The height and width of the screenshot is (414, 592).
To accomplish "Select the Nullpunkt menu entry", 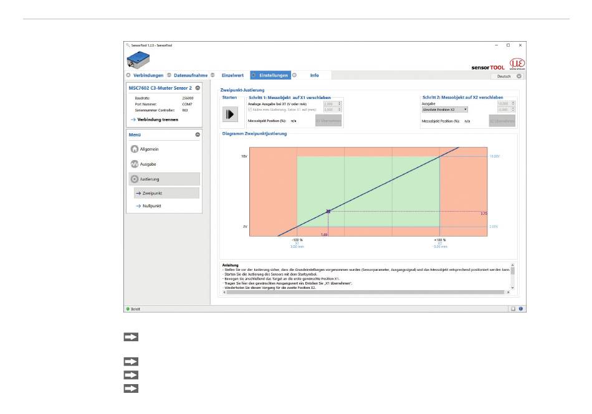I will [152, 206].
